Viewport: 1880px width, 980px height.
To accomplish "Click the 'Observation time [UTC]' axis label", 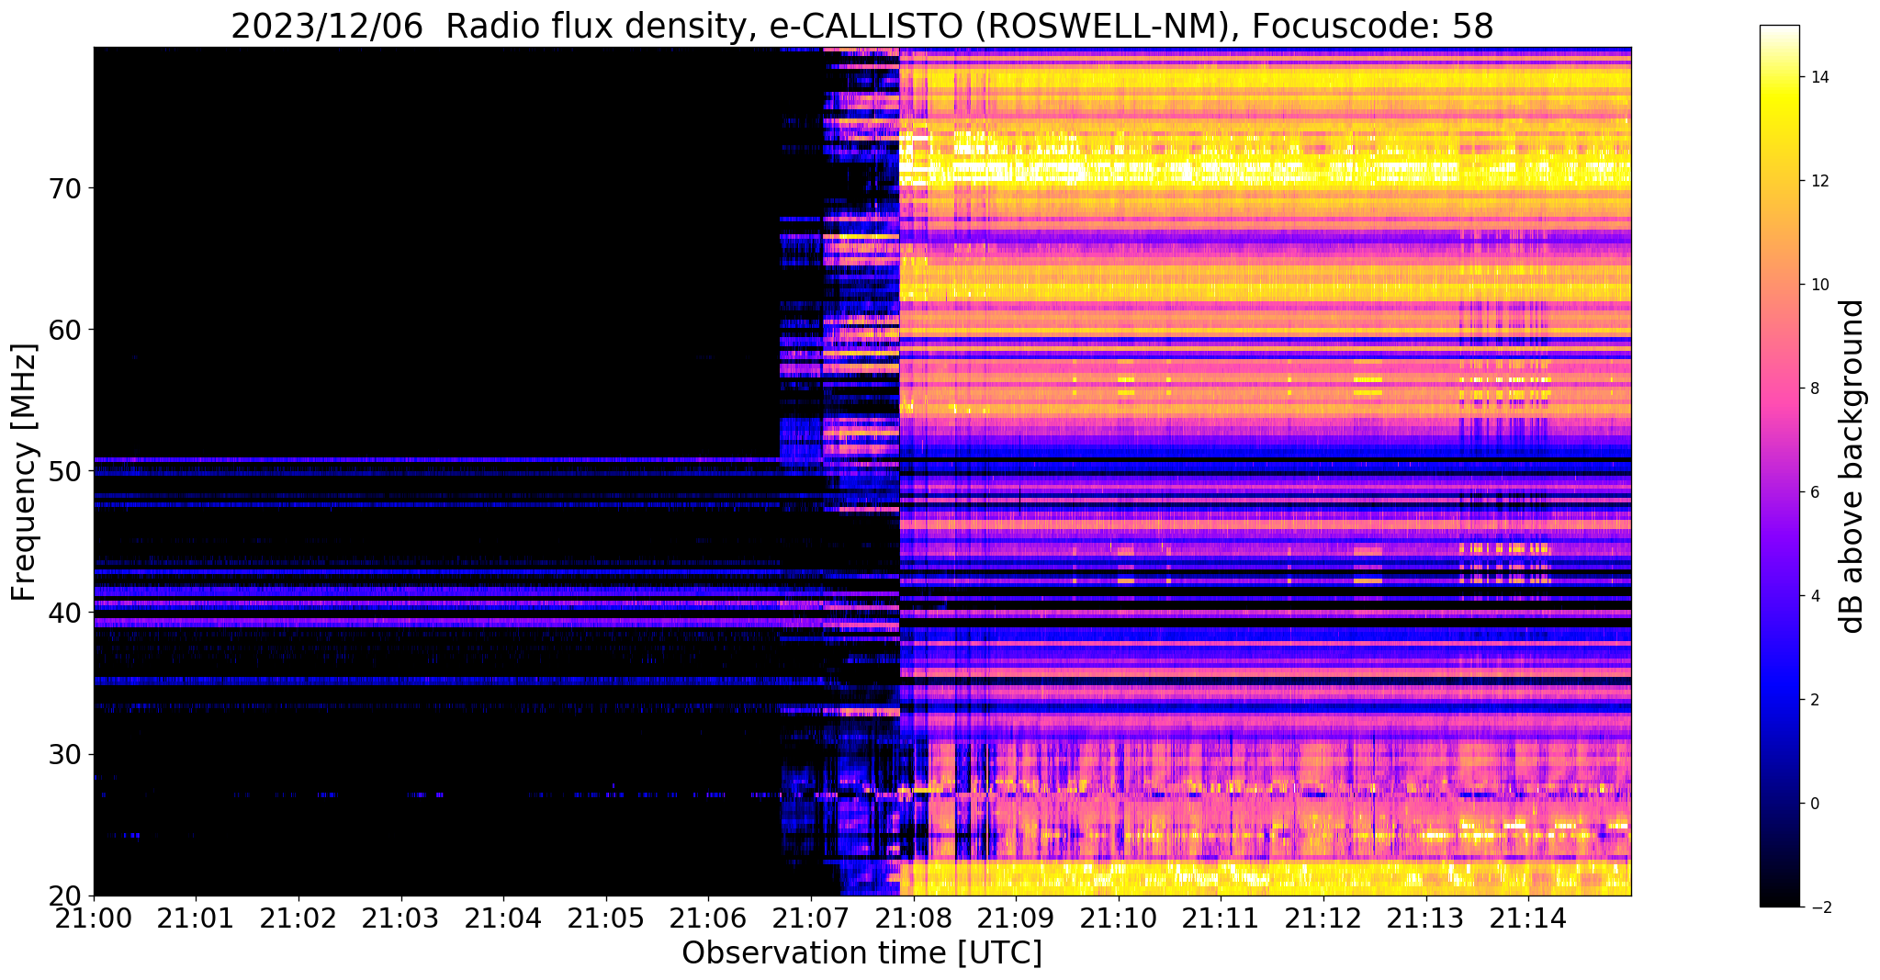I will pyautogui.click(x=861, y=953).
